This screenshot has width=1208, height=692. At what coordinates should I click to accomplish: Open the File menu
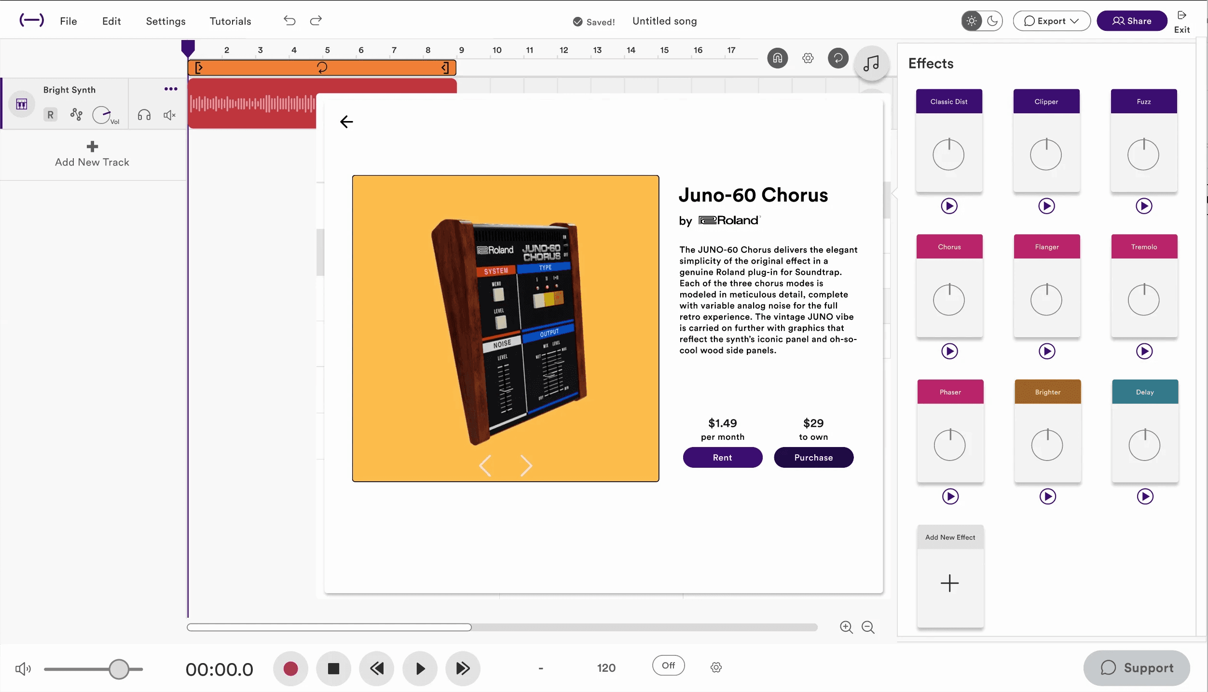(x=69, y=21)
